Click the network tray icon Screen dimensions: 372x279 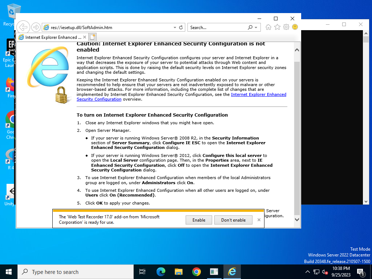pos(316,272)
